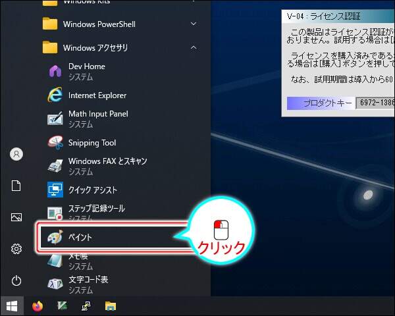Open Settings gear in Start sidebar

tap(16, 249)
